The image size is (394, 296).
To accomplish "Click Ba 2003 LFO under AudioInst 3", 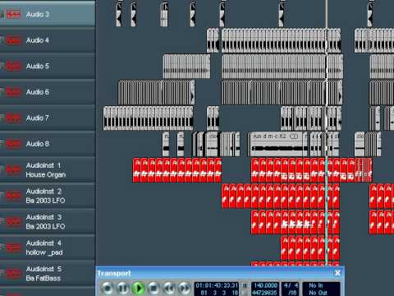I will tap(45, 226).
